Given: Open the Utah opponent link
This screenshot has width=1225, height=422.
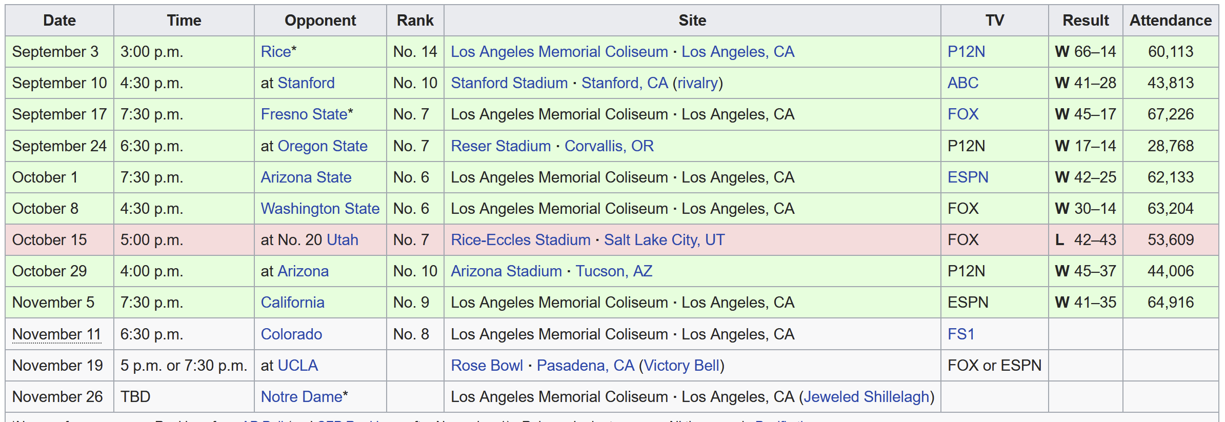Looking at the screenshot, I should 343,240.
